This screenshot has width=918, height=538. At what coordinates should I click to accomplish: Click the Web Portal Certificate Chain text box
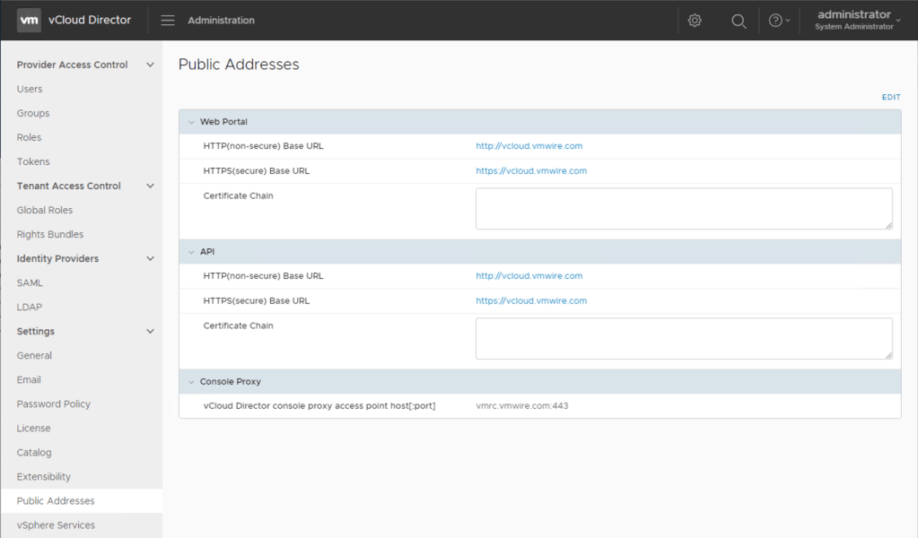tap(683, 208)
